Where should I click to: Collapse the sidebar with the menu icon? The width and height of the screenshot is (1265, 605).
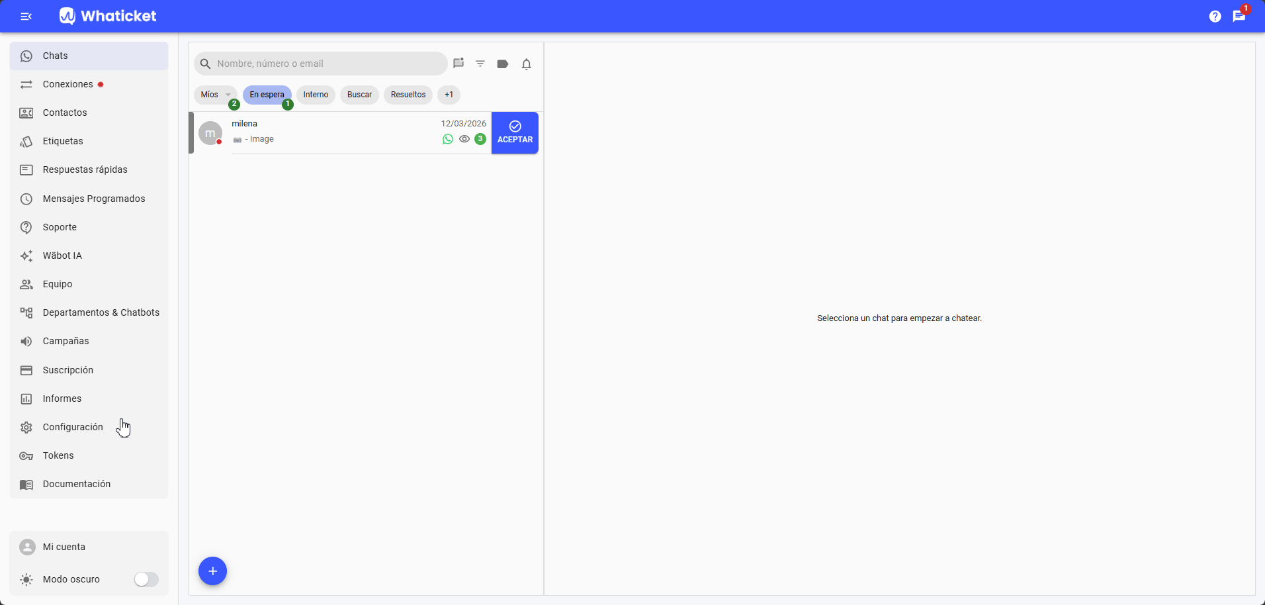click(26, 16)
